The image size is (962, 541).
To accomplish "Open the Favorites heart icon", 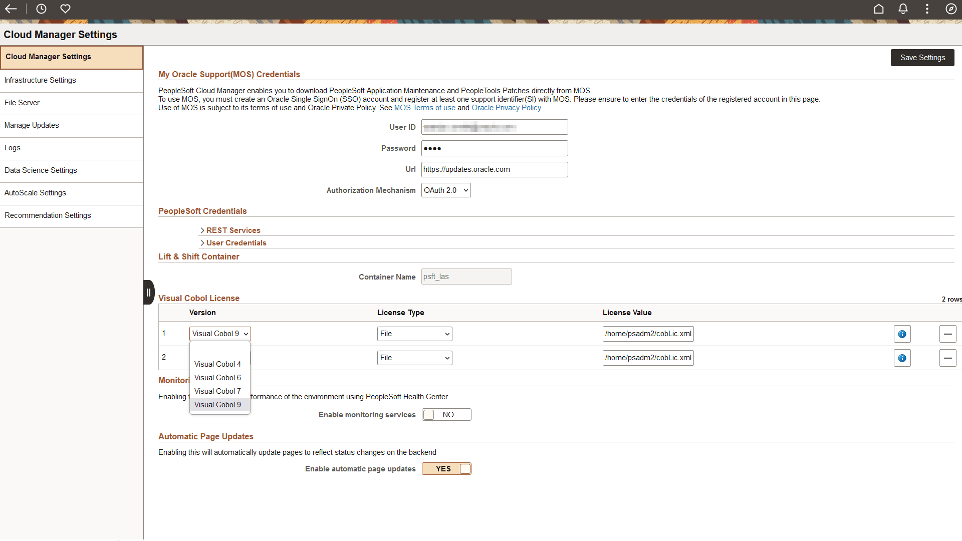I will [x=65, y=9].
